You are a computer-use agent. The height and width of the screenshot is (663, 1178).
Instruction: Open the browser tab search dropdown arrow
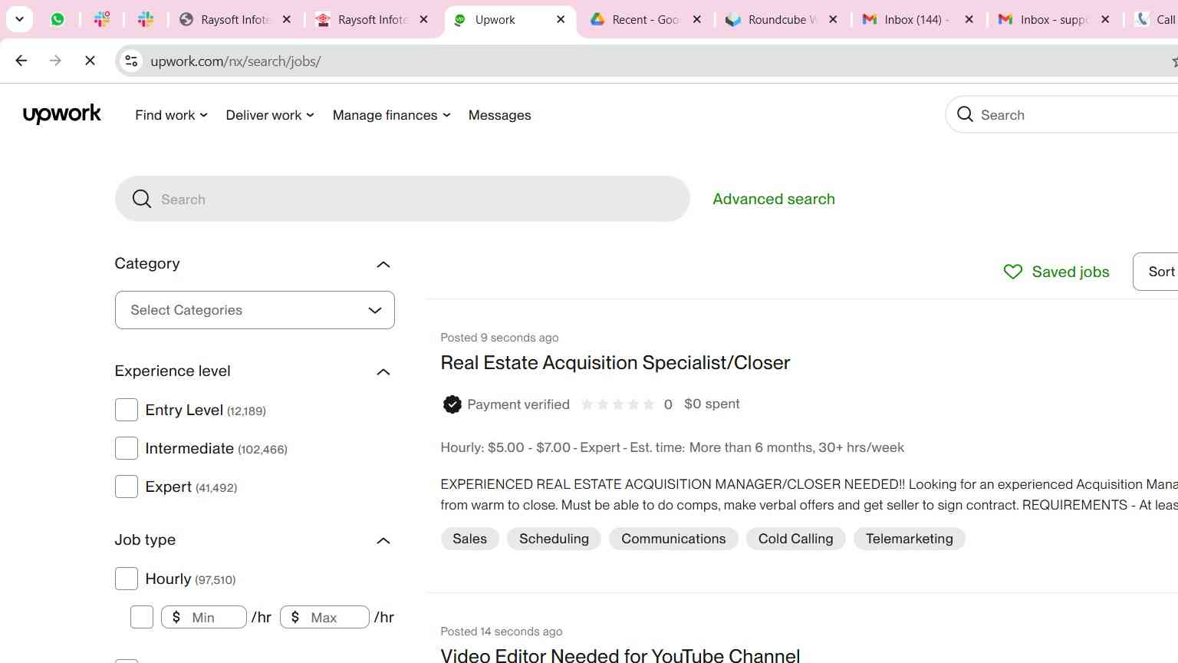[19, 19]
